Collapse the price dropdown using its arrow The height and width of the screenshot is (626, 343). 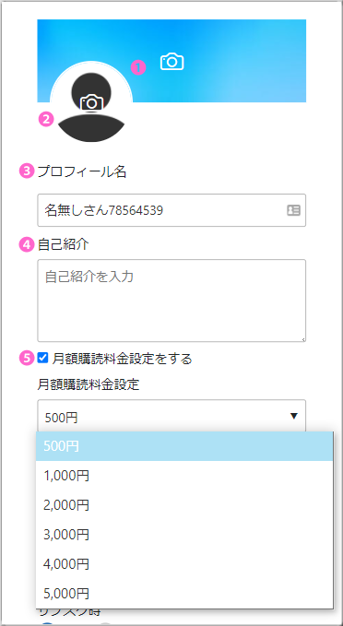(294, 417)
